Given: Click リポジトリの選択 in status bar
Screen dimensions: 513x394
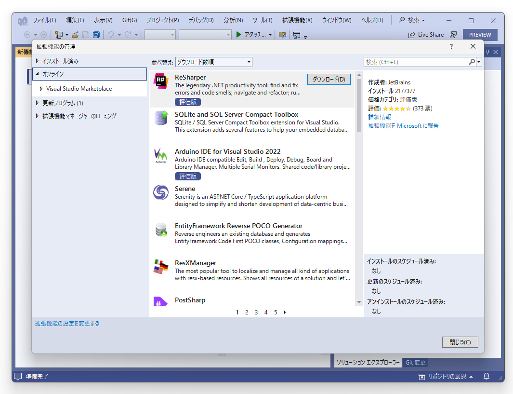Looking at the screenshot, I should (x=447, y=376).
